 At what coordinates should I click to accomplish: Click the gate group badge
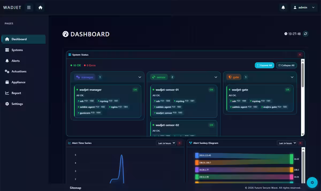click(x=234, y=77)
